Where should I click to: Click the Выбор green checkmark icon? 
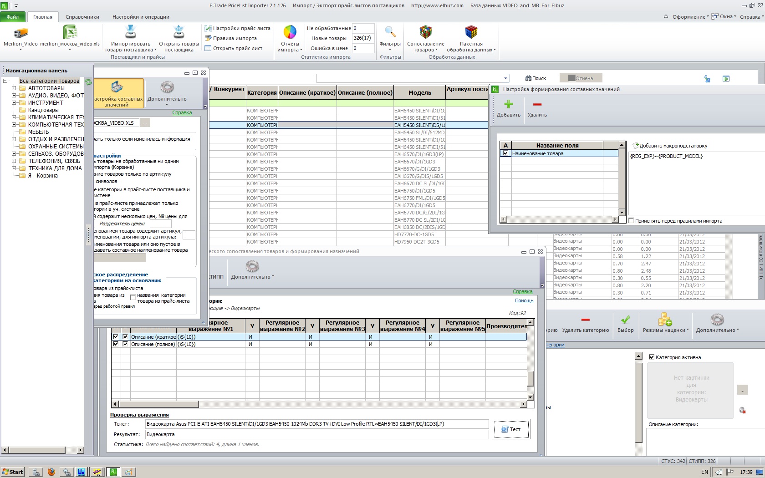(x=626, y=319)
